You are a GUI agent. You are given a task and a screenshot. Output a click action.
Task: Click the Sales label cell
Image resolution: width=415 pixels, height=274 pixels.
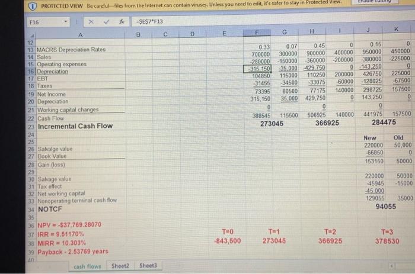click(x=44, y=57)
